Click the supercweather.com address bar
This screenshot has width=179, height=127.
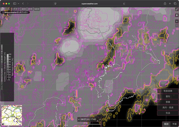(x=89, y=4)
